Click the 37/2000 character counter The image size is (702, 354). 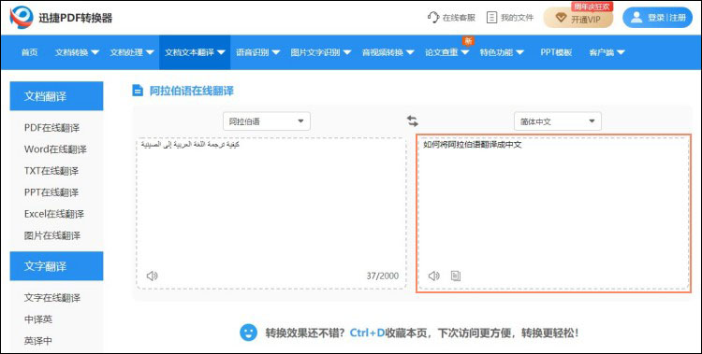[x=382, y=276]
